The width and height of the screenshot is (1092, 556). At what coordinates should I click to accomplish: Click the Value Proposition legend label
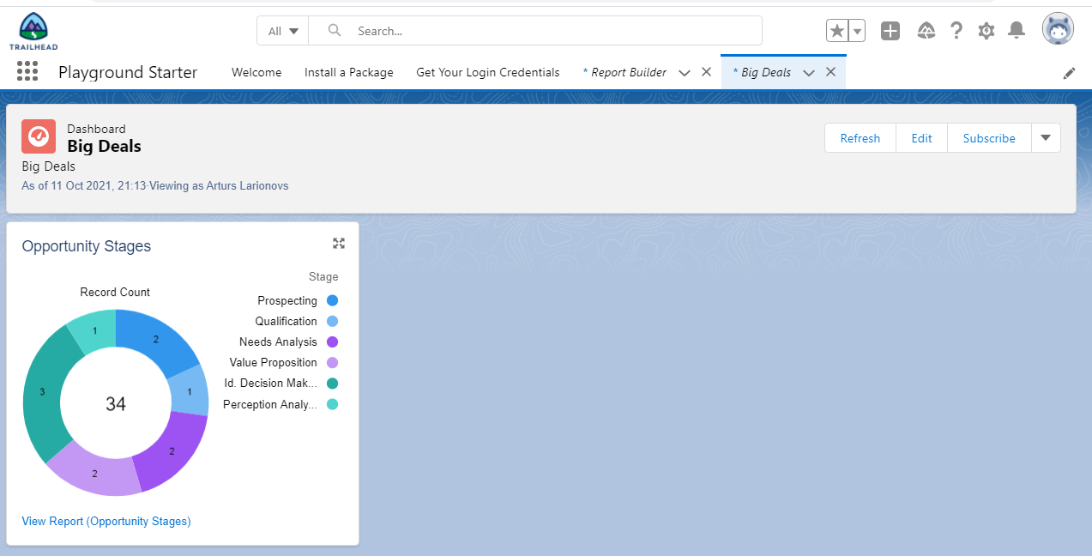click(273, 362)
